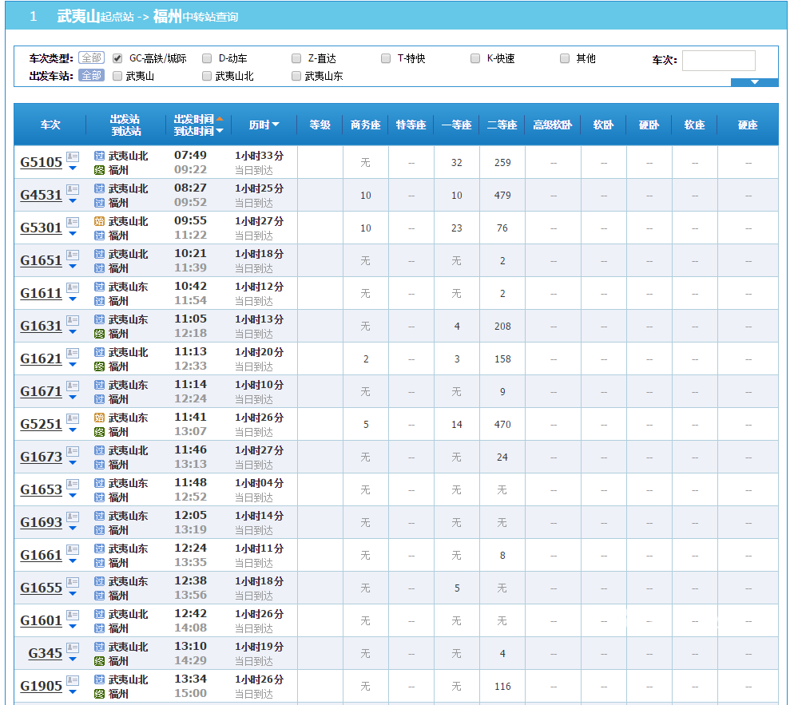The width and height of the screenshot is (802, 705).
Task: Select 全部 for train types (车次类型)
Action: tap(92, 57)
